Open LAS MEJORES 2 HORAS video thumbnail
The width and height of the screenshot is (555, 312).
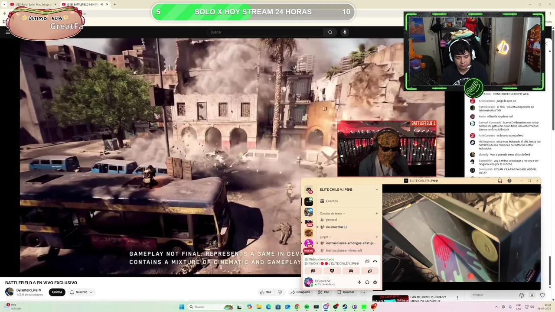click(x=390, y=298)
